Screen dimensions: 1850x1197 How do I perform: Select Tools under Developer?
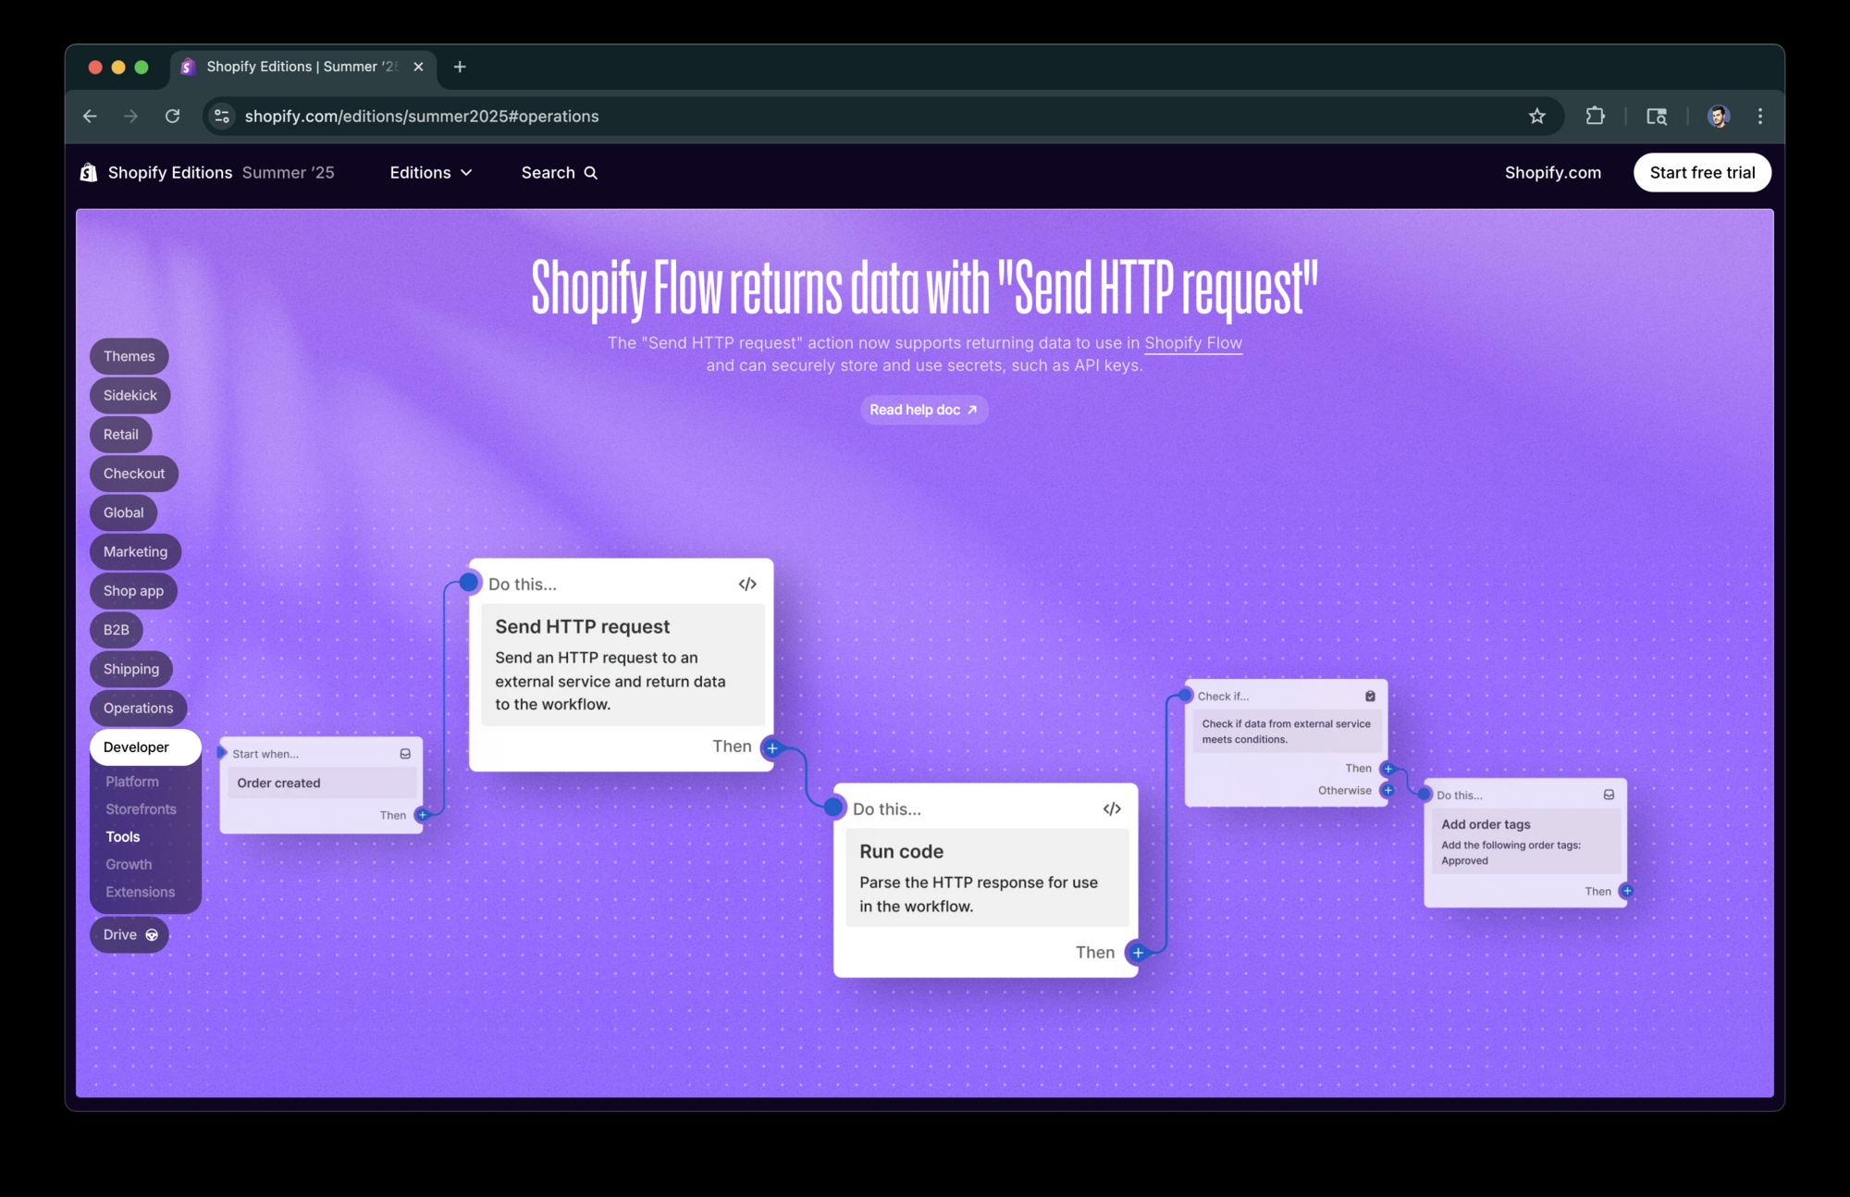coord(123,837)
